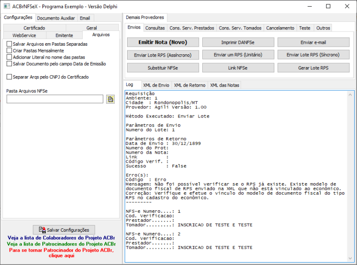Switch to the Cancelamento tab
The image size is (357, 265).
[280, 28]
